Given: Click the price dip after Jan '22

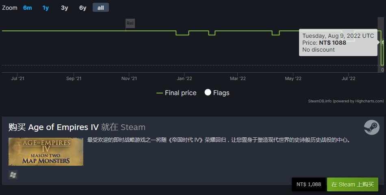Looking at the screenshot, I should [x=212, y=33].
